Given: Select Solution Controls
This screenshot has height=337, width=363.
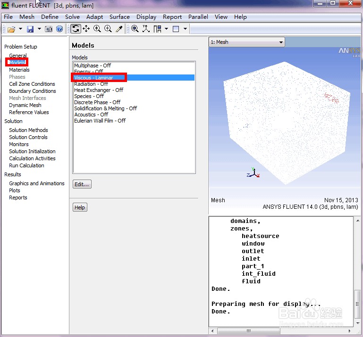Looking at the screenshot, I should (28, 137).
